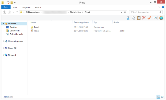Select Favoriten in navigation pane

[14, 24]
